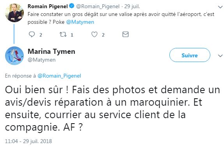Image resolution: width=224 pixels, height=147 pixels.
Task: Follow Marina Tymen with Suivre button
Action: (x=190, y=55)
